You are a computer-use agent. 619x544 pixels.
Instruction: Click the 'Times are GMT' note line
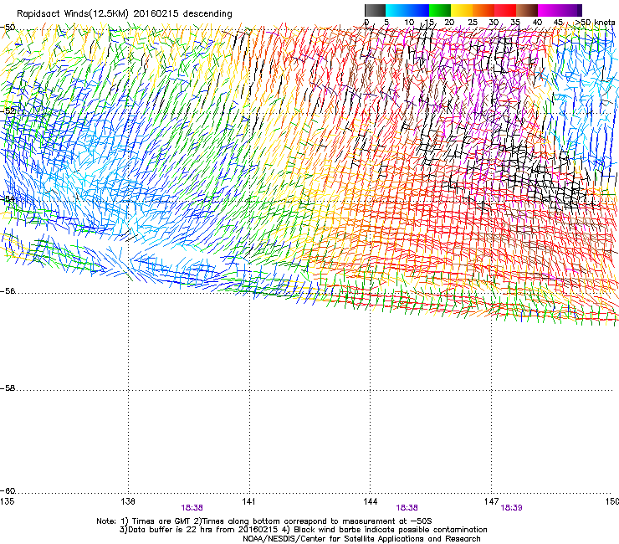(x=264, y=521)
